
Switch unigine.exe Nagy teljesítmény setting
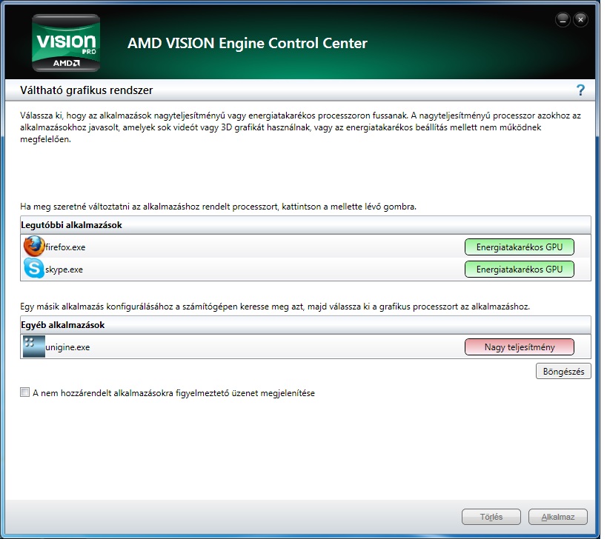click(x=519, y=346)
